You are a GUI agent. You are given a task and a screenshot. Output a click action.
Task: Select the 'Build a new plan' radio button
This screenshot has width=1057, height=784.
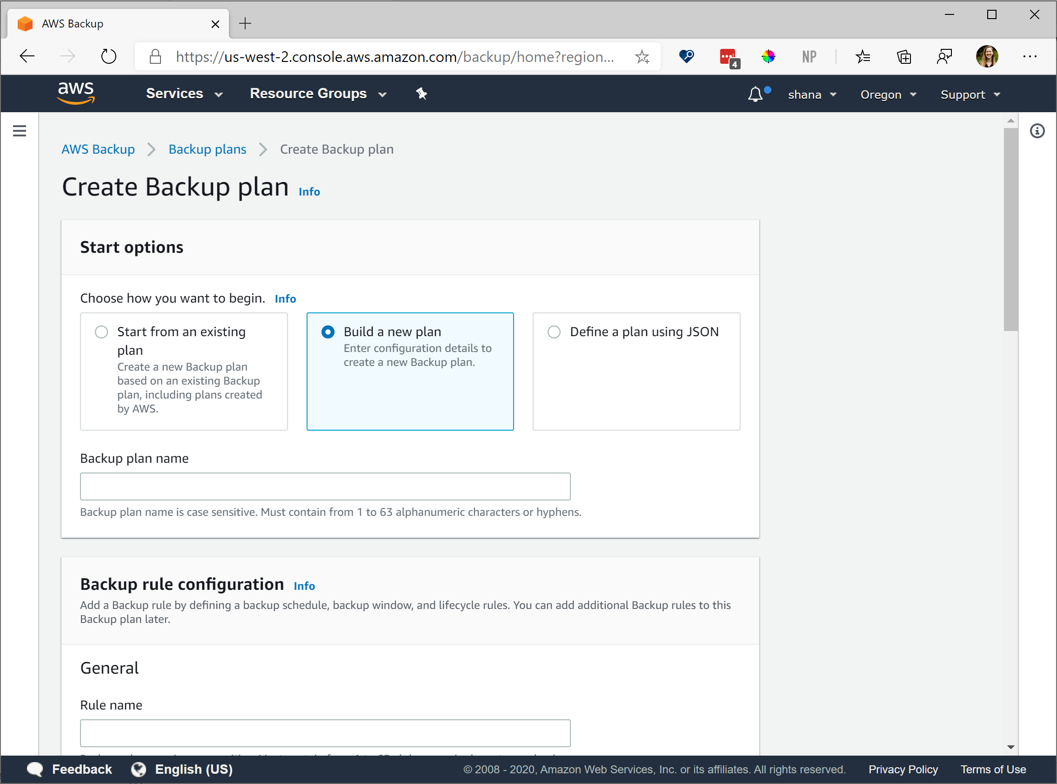click(327, 332)
